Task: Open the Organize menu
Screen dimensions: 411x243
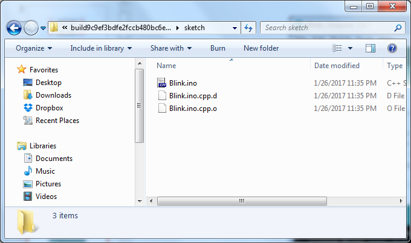Action: (34, 48)
